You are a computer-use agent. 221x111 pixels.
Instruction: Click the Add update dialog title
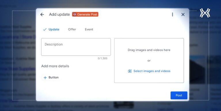pos(59,14)
